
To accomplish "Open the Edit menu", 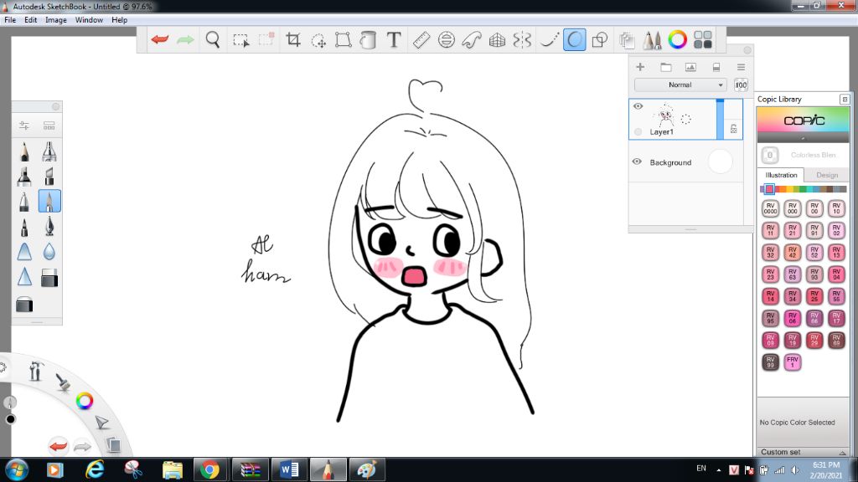I will [x=31, y=20].
